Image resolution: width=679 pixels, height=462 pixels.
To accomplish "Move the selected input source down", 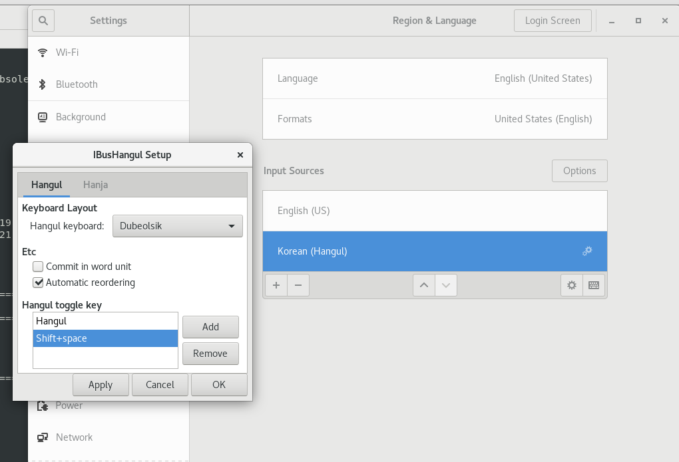I will point(446,285).
